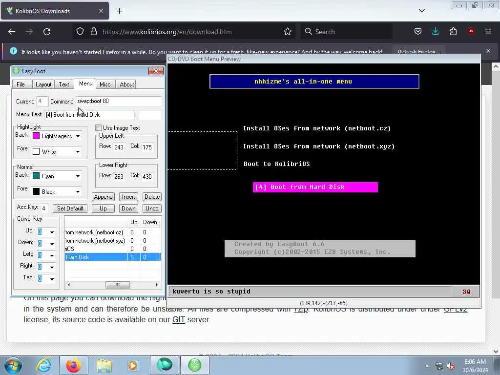This screenshot has width=500, height=375.
Task: Open HighLight Fore color dropdown
Action: pos(78,152)
